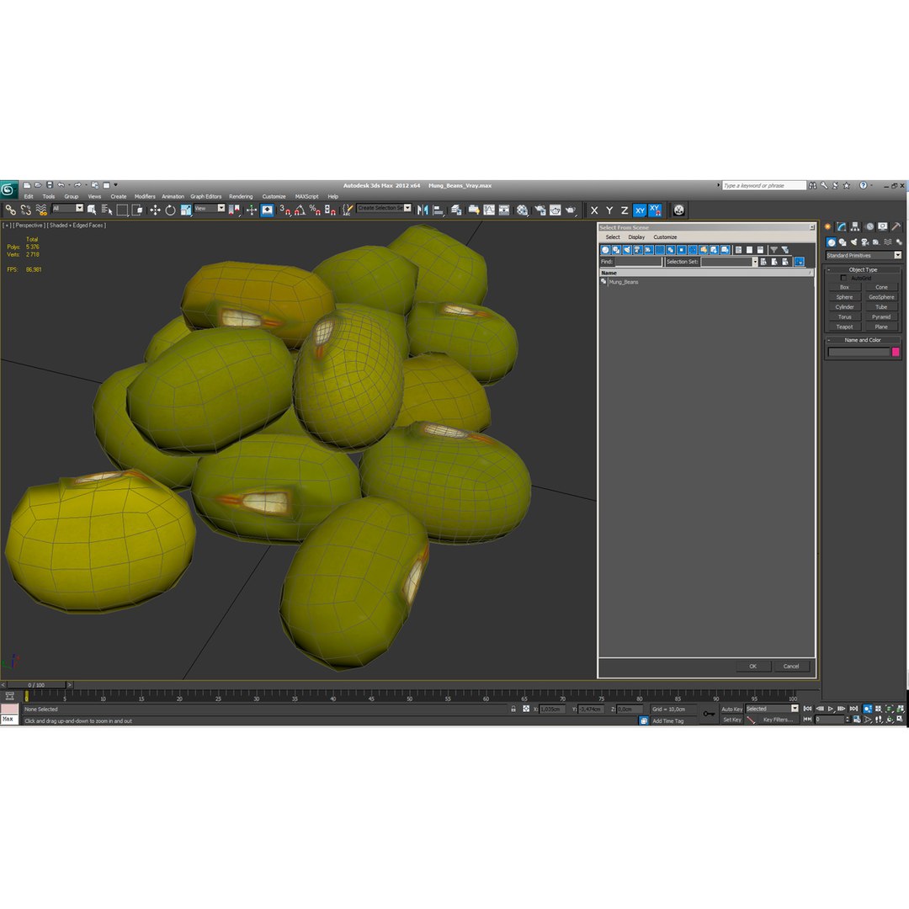
Task: Open the Render Setup icon
Action: tap(540, 210)
